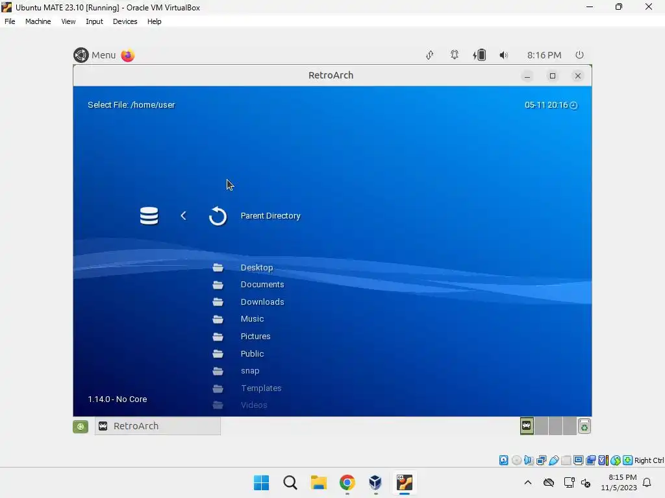Screen dimensions: 665x498
Task: Click the show desktop button in bottom panel
Action: [81, 426]
